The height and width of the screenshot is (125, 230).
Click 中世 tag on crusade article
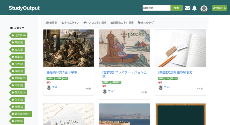tap(65, 78)
